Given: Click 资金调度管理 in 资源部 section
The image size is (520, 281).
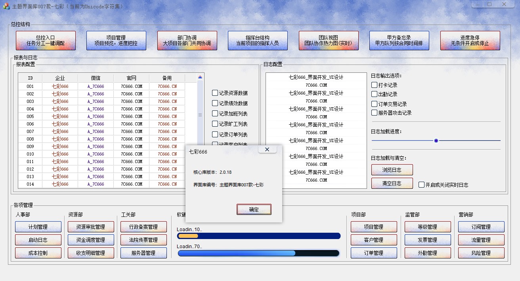Looking at the screenshot, I should pos(91,239).
